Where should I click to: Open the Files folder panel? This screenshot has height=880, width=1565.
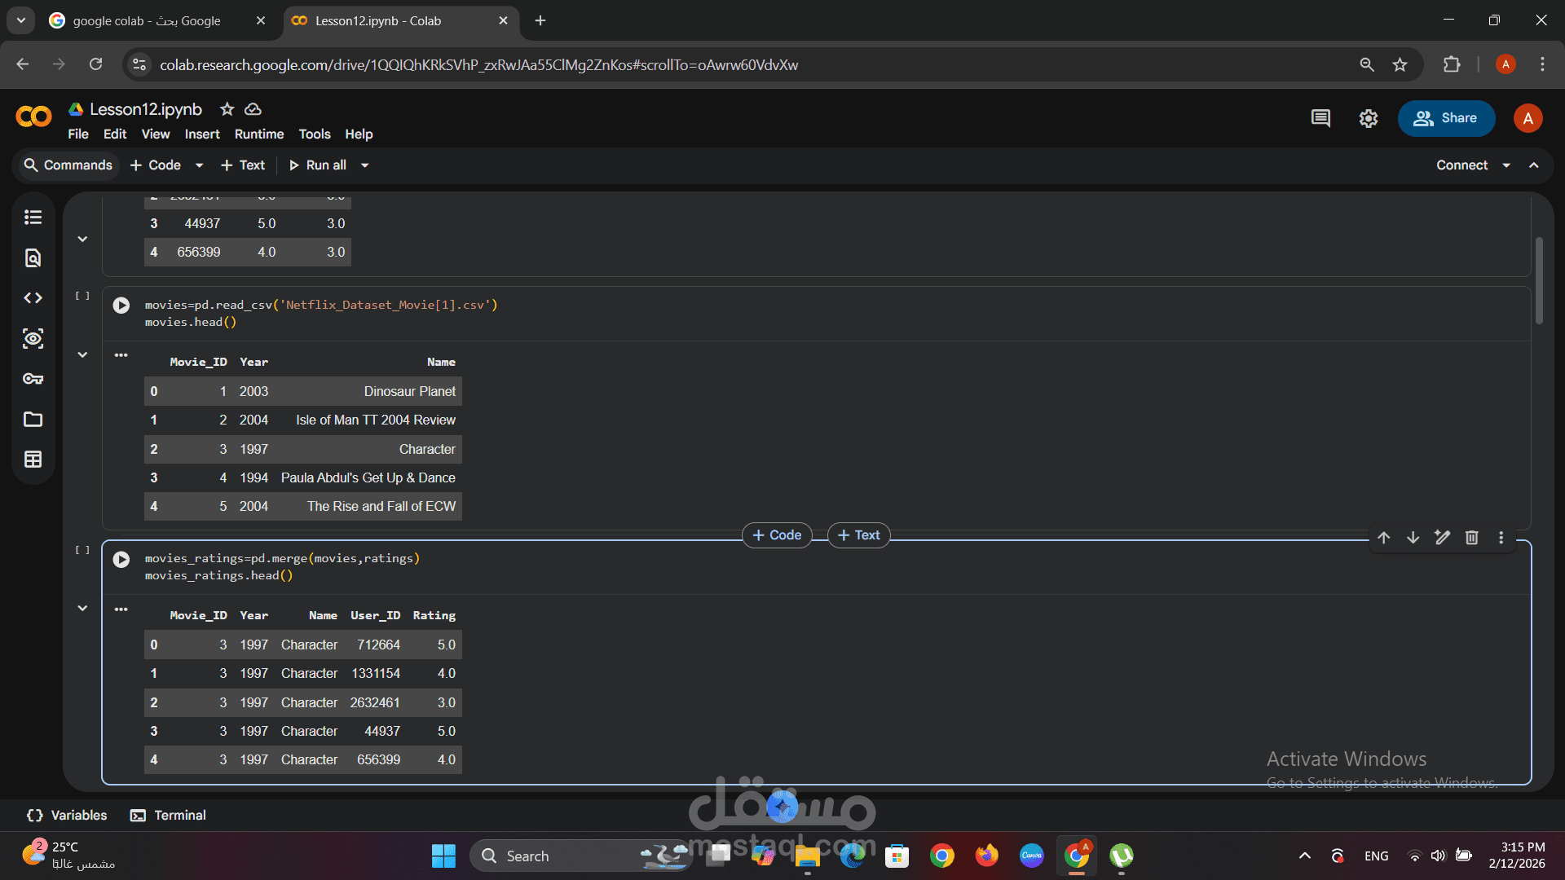click(x=33, y=420)
